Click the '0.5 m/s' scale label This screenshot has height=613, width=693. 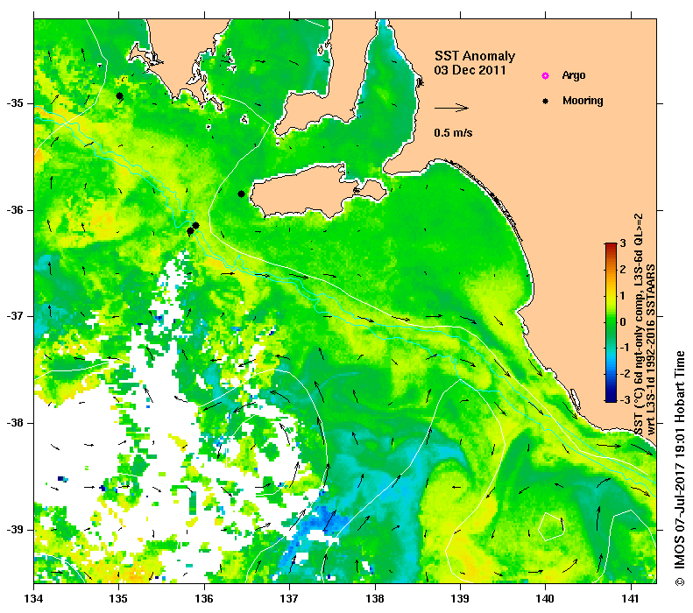coord(453,132)
